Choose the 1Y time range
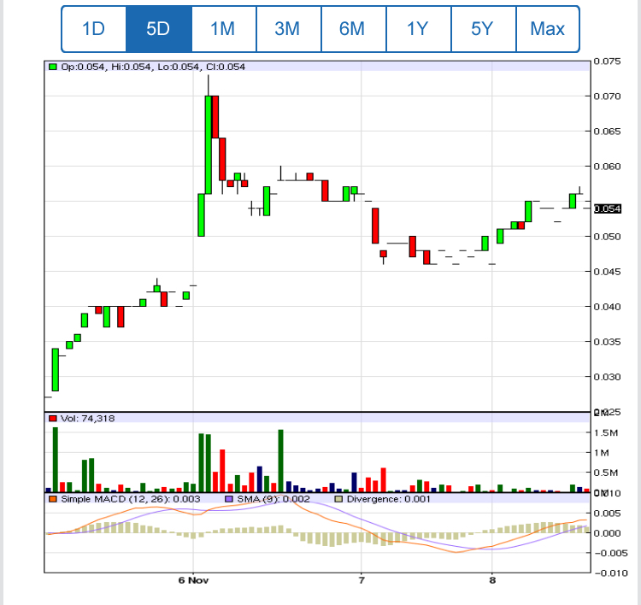641x605 pixels. pos(419,29)
